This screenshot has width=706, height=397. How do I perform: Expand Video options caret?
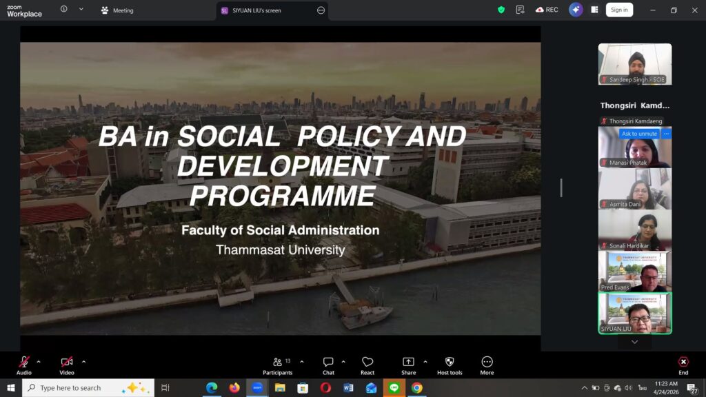click(83, 361)
